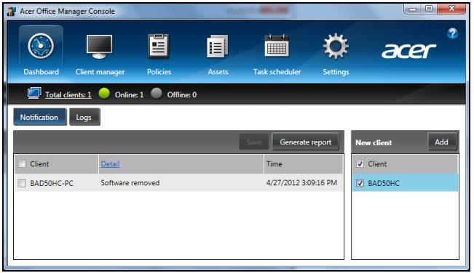Image resolution: width=474 pixels, height=273 pixels.
Task: Click the Online: 1 status text
Action: 129,94
